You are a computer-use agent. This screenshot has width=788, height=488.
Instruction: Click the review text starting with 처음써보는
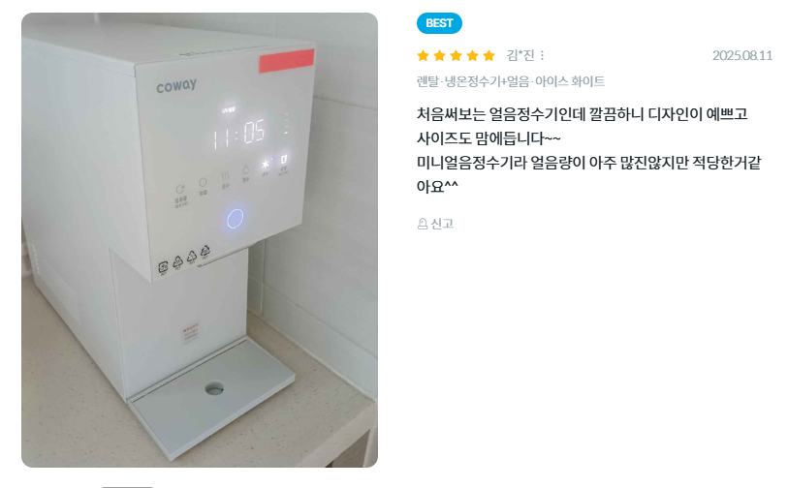pyautogui.click(x=589, y=150)
